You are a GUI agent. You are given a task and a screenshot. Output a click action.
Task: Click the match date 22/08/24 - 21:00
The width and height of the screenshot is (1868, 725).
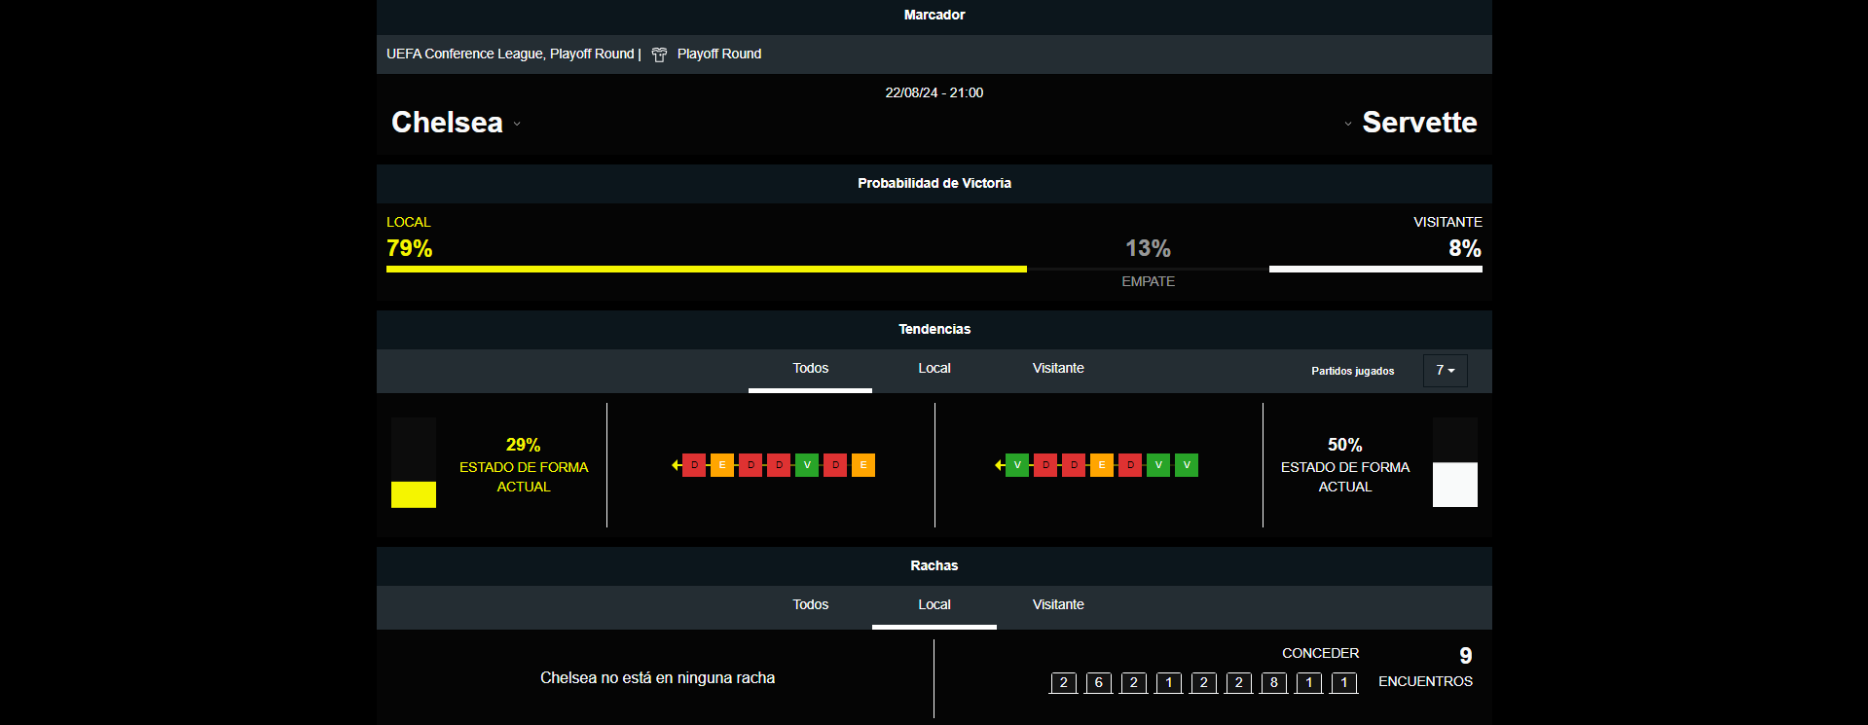pos(934,93)
